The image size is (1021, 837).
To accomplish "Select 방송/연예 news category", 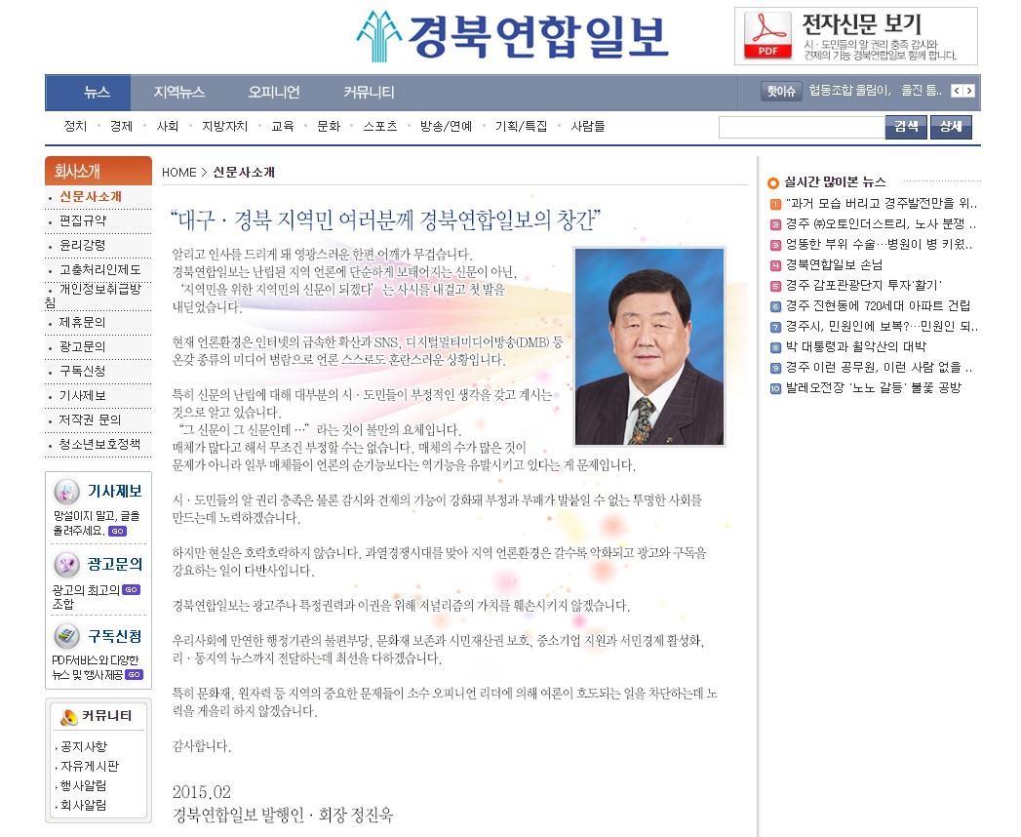I will (x=446, y=127).
